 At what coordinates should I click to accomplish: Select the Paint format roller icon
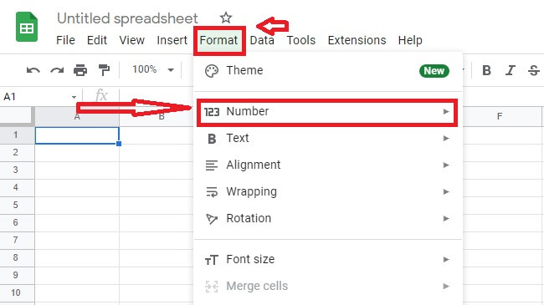tap(104, 70)
